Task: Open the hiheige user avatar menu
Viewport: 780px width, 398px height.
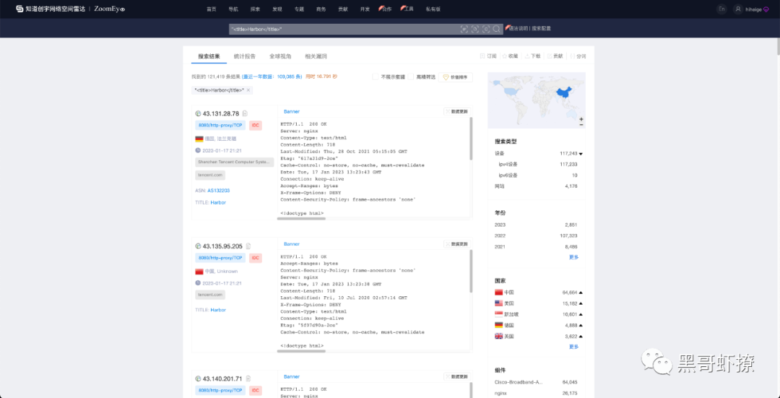Action: (x=738, y=9)
